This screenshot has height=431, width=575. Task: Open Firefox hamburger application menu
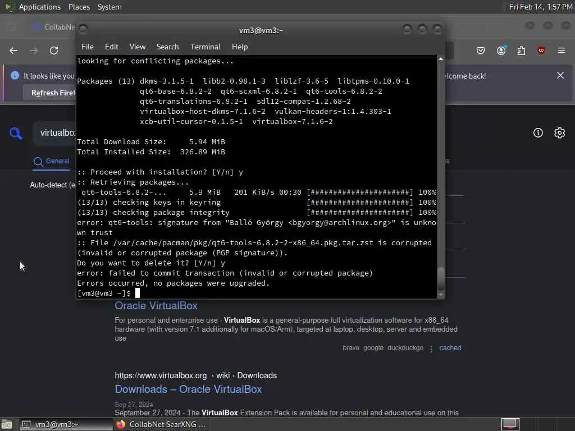562,50
